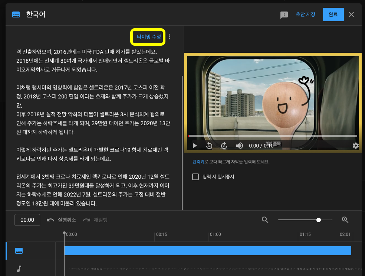365x276 pixels.
Task: Zoom out the timeline magnifier
Action: click(x=265, y=220)
